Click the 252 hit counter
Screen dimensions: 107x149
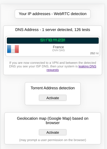coord(94,53)
